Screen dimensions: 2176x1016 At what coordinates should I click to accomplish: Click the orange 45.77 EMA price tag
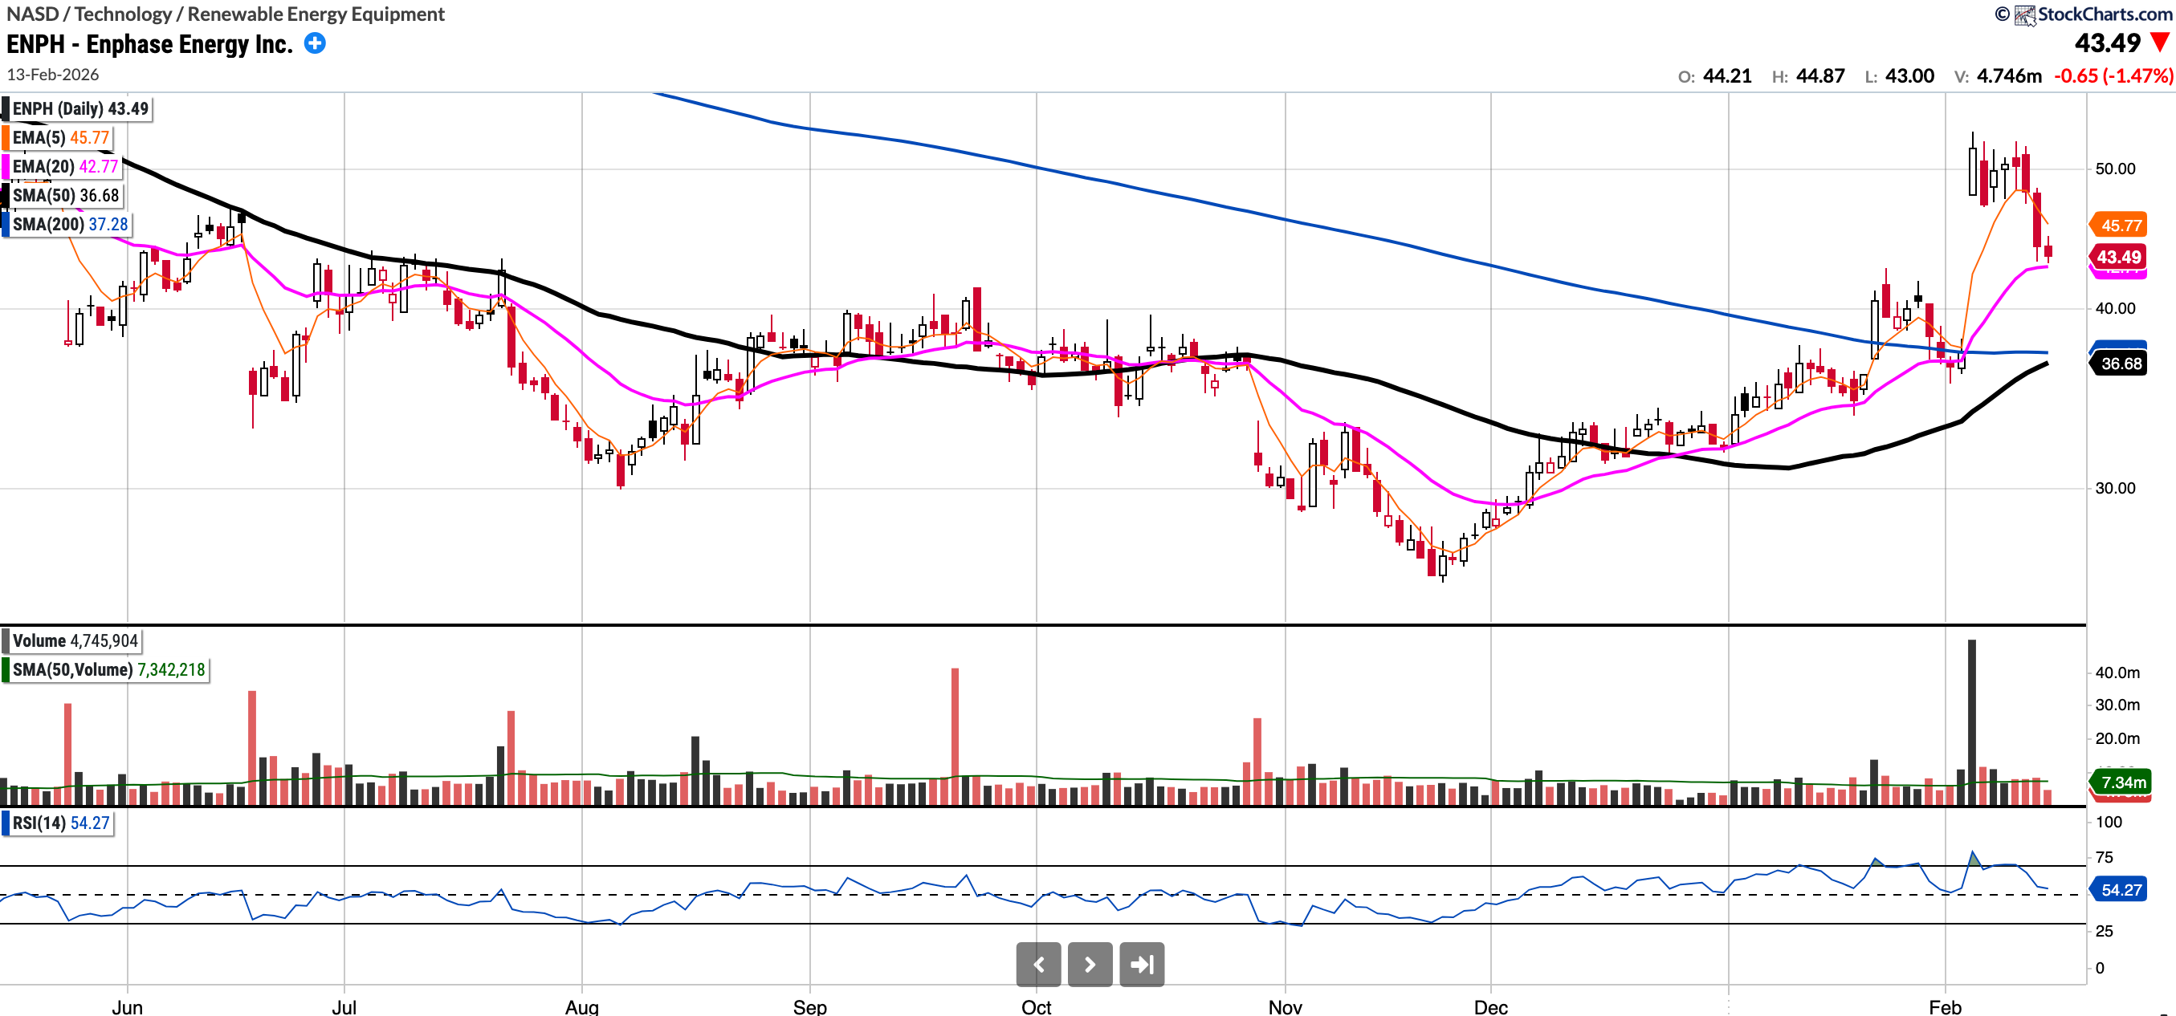point(2121,226)
